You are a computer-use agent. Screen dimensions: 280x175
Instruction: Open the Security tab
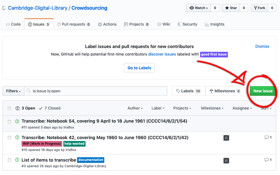[188, 24]
